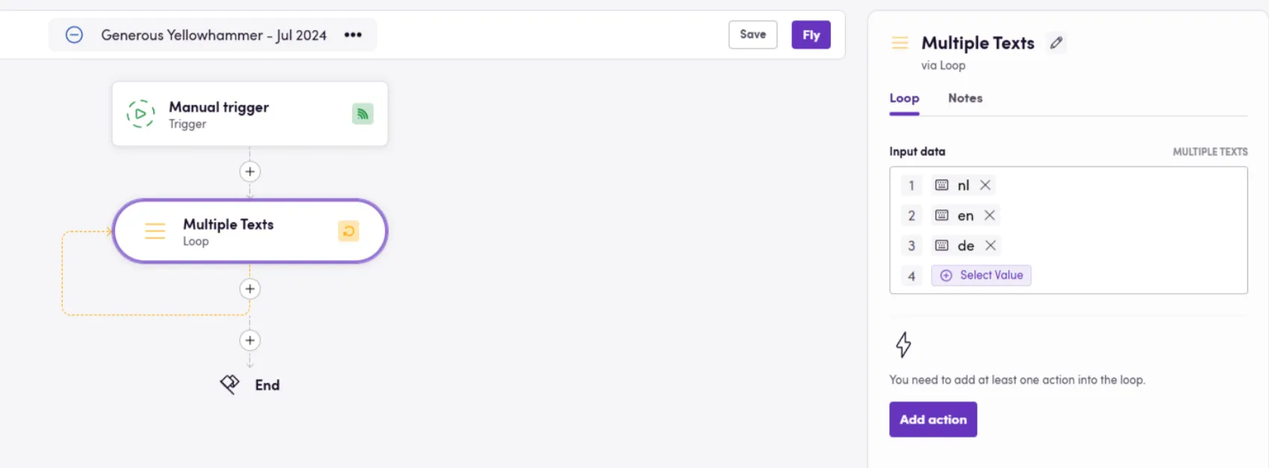Click the Fly button to run the workflow

pyautogui.click(x=811, y=34)
